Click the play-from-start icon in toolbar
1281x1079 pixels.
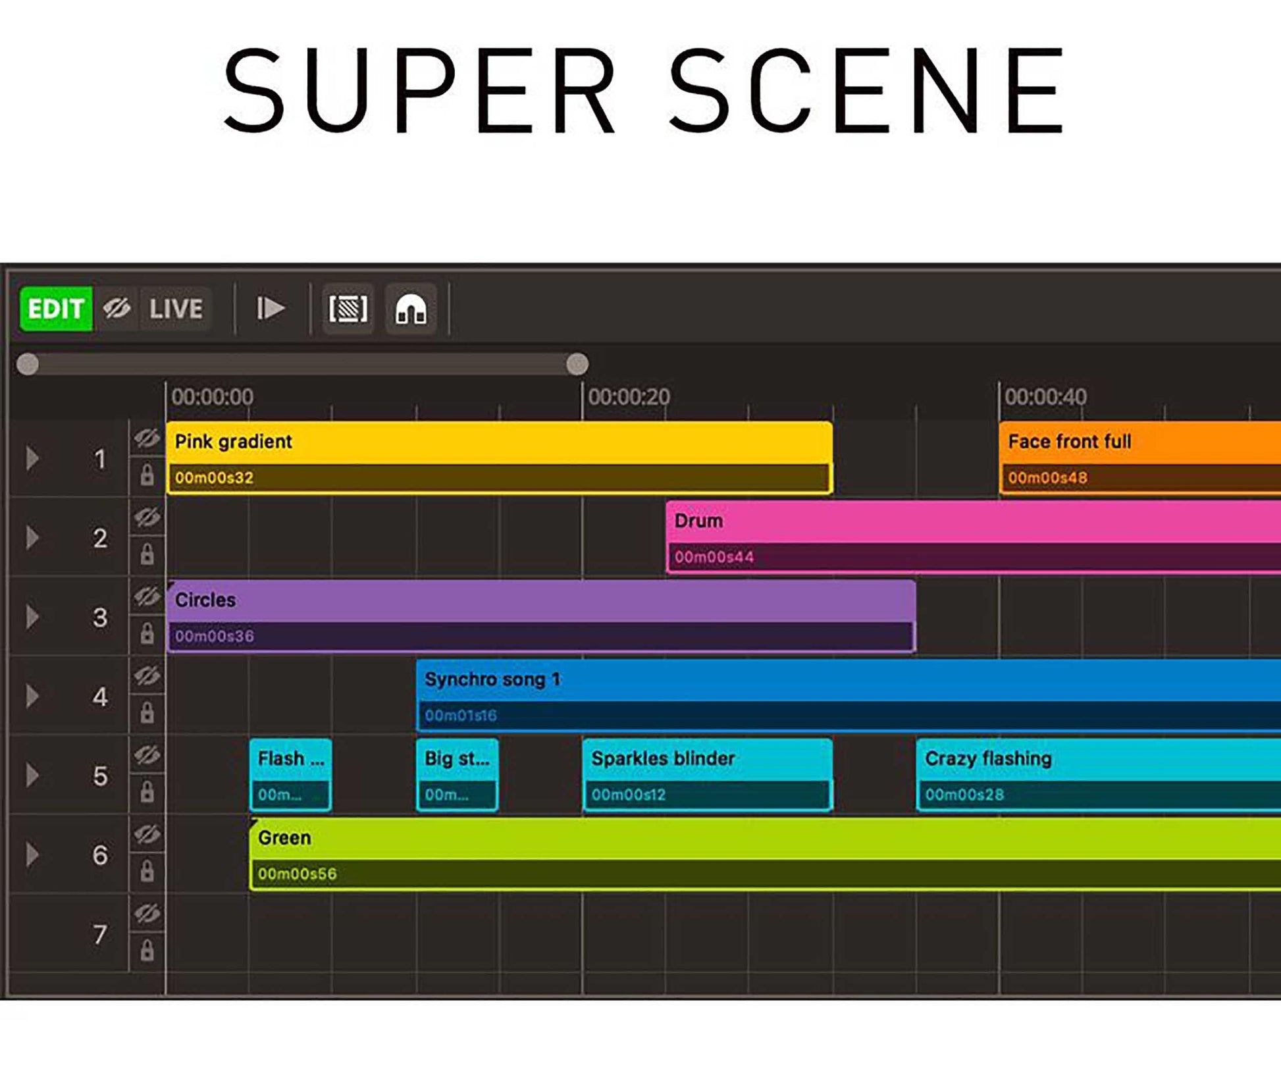point(271,308)
